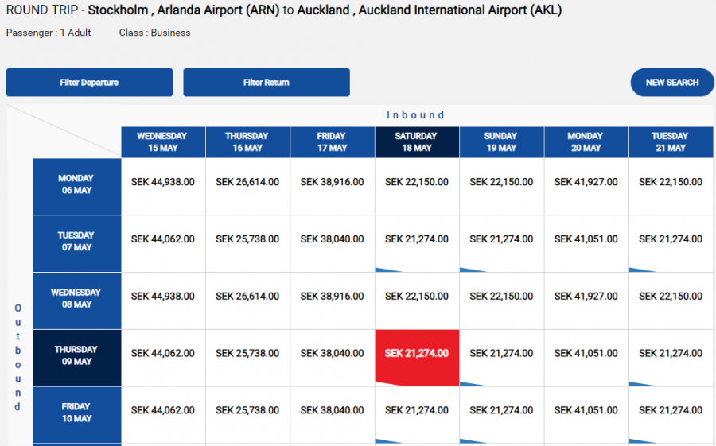Select the highlighted red SEK 21,274.00 fare
This screenshot has height=446, width=716.
[417, 354]
